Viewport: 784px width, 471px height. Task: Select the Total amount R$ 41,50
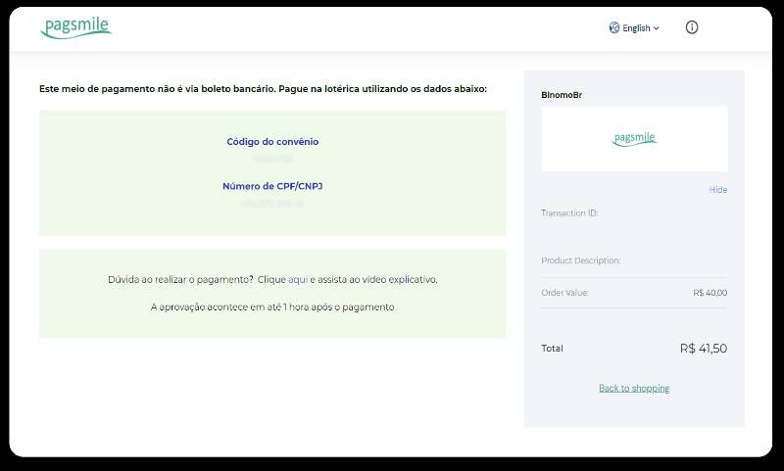(x=703, y=348)
